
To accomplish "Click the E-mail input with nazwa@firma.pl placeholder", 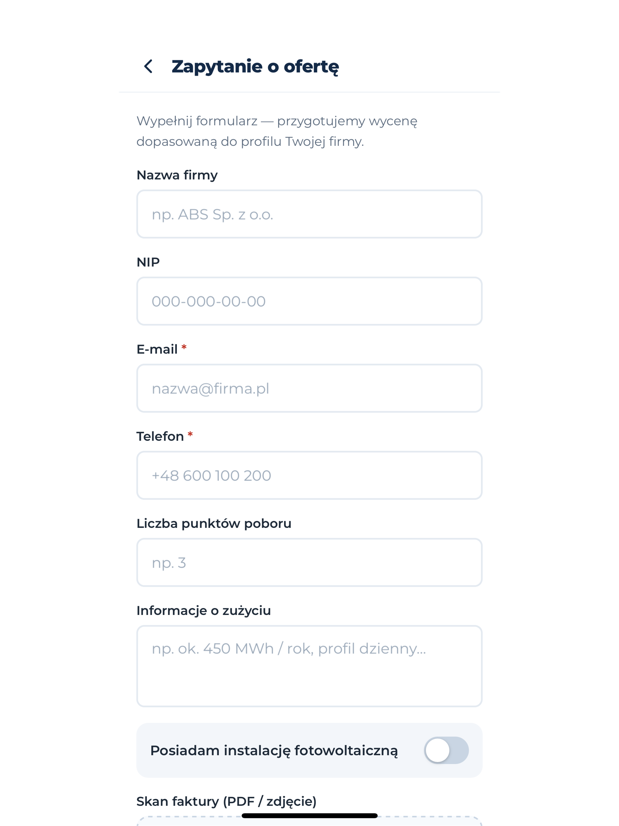I will pyautogui.click(x=309, y=388).
